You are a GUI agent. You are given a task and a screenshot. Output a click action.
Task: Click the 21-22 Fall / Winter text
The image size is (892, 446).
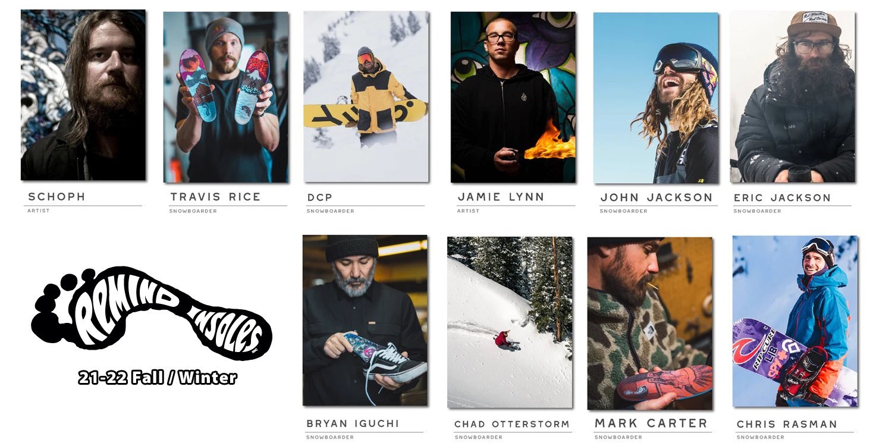pos(158,377)
